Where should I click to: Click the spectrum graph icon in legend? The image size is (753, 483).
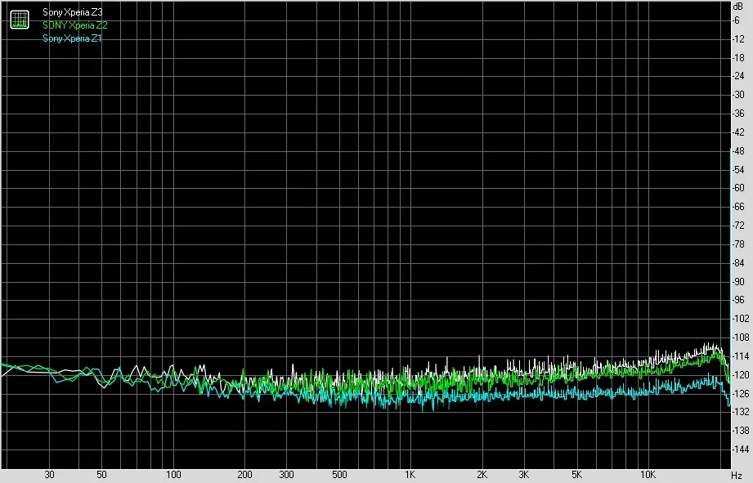pos(20,20)
